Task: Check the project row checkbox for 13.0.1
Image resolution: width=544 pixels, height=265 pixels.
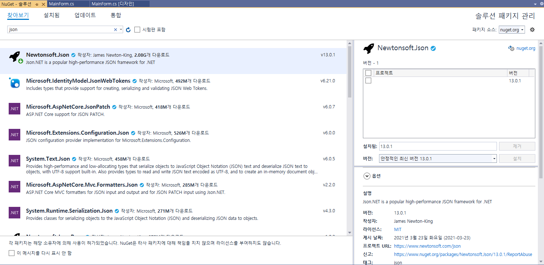Action: 368,81
